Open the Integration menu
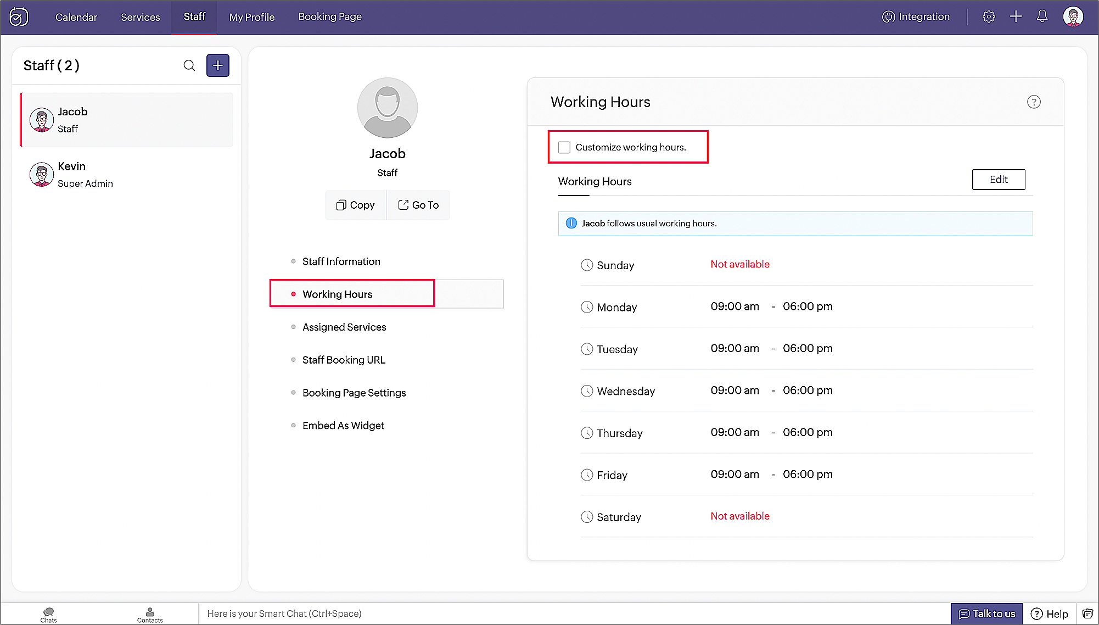 coord(916,16)
